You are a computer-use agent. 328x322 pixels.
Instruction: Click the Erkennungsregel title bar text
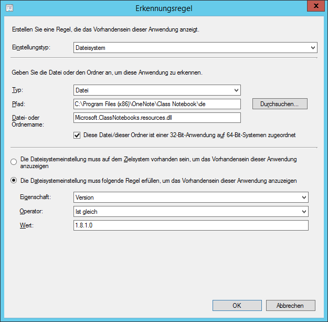click(x=164, y=8)
